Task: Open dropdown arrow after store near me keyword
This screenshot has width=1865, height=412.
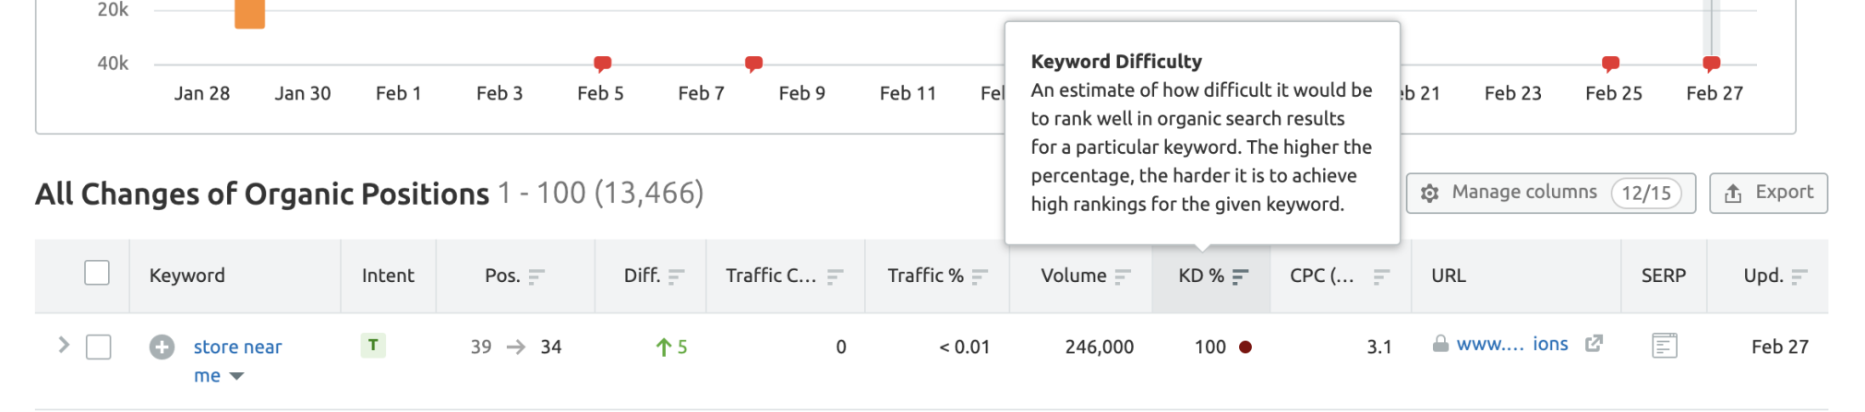Action: [236, 376]
